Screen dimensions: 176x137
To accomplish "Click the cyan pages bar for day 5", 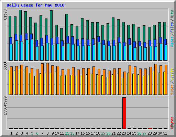I will (x=32, y=50).
